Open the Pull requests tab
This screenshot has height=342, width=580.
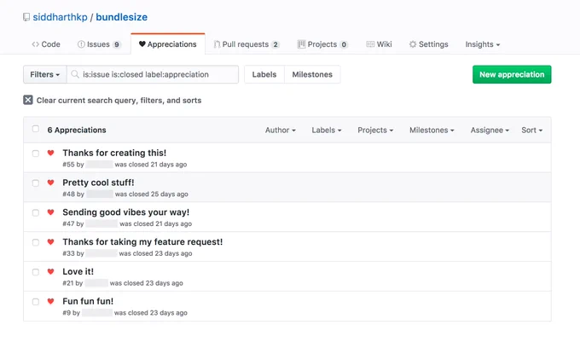[x=246, y=44]
